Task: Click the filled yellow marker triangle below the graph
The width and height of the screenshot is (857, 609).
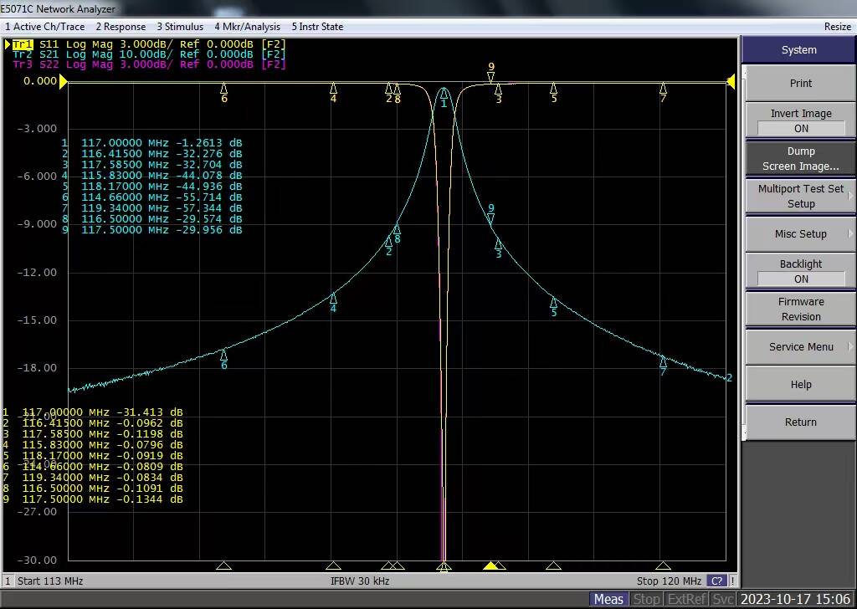Action: (492, 565)
